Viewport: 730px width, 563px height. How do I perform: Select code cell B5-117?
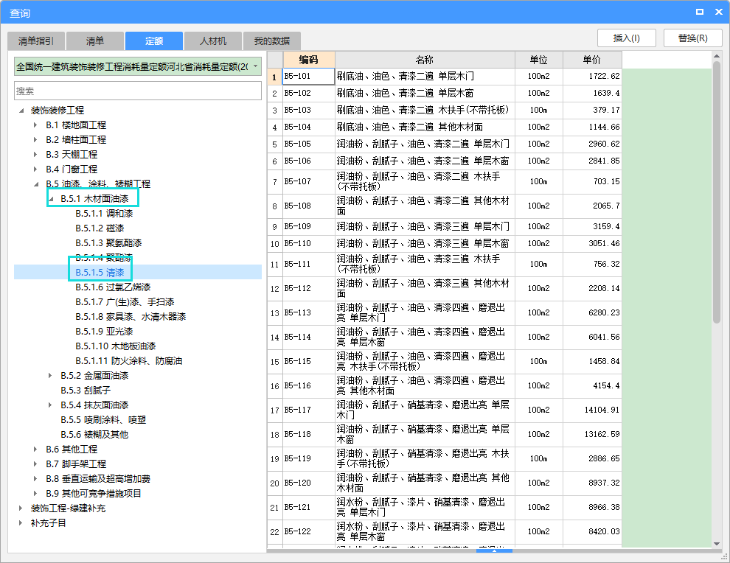[309, 410]
